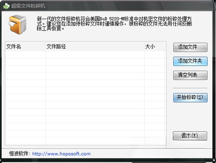Start shredding with 开始粉碎(S)
This screenshot has height=163, width=216.
click(190, 98)
